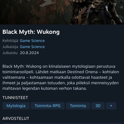Open the game's header screenshot image
The width and height of the screenshot is (124, 124).
pos(62,12)
